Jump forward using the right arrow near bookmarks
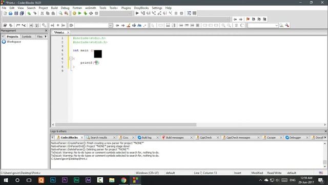This screenshot has width=328, height=185. coord(241,20)
